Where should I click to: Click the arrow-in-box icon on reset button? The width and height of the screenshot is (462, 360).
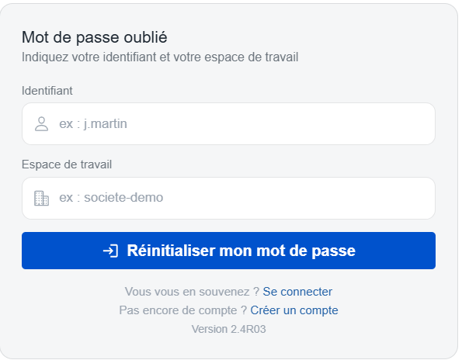click(110, 251)
